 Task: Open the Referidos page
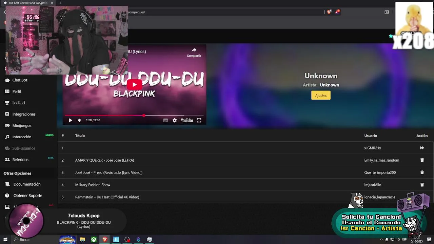[x=20, y=160]
